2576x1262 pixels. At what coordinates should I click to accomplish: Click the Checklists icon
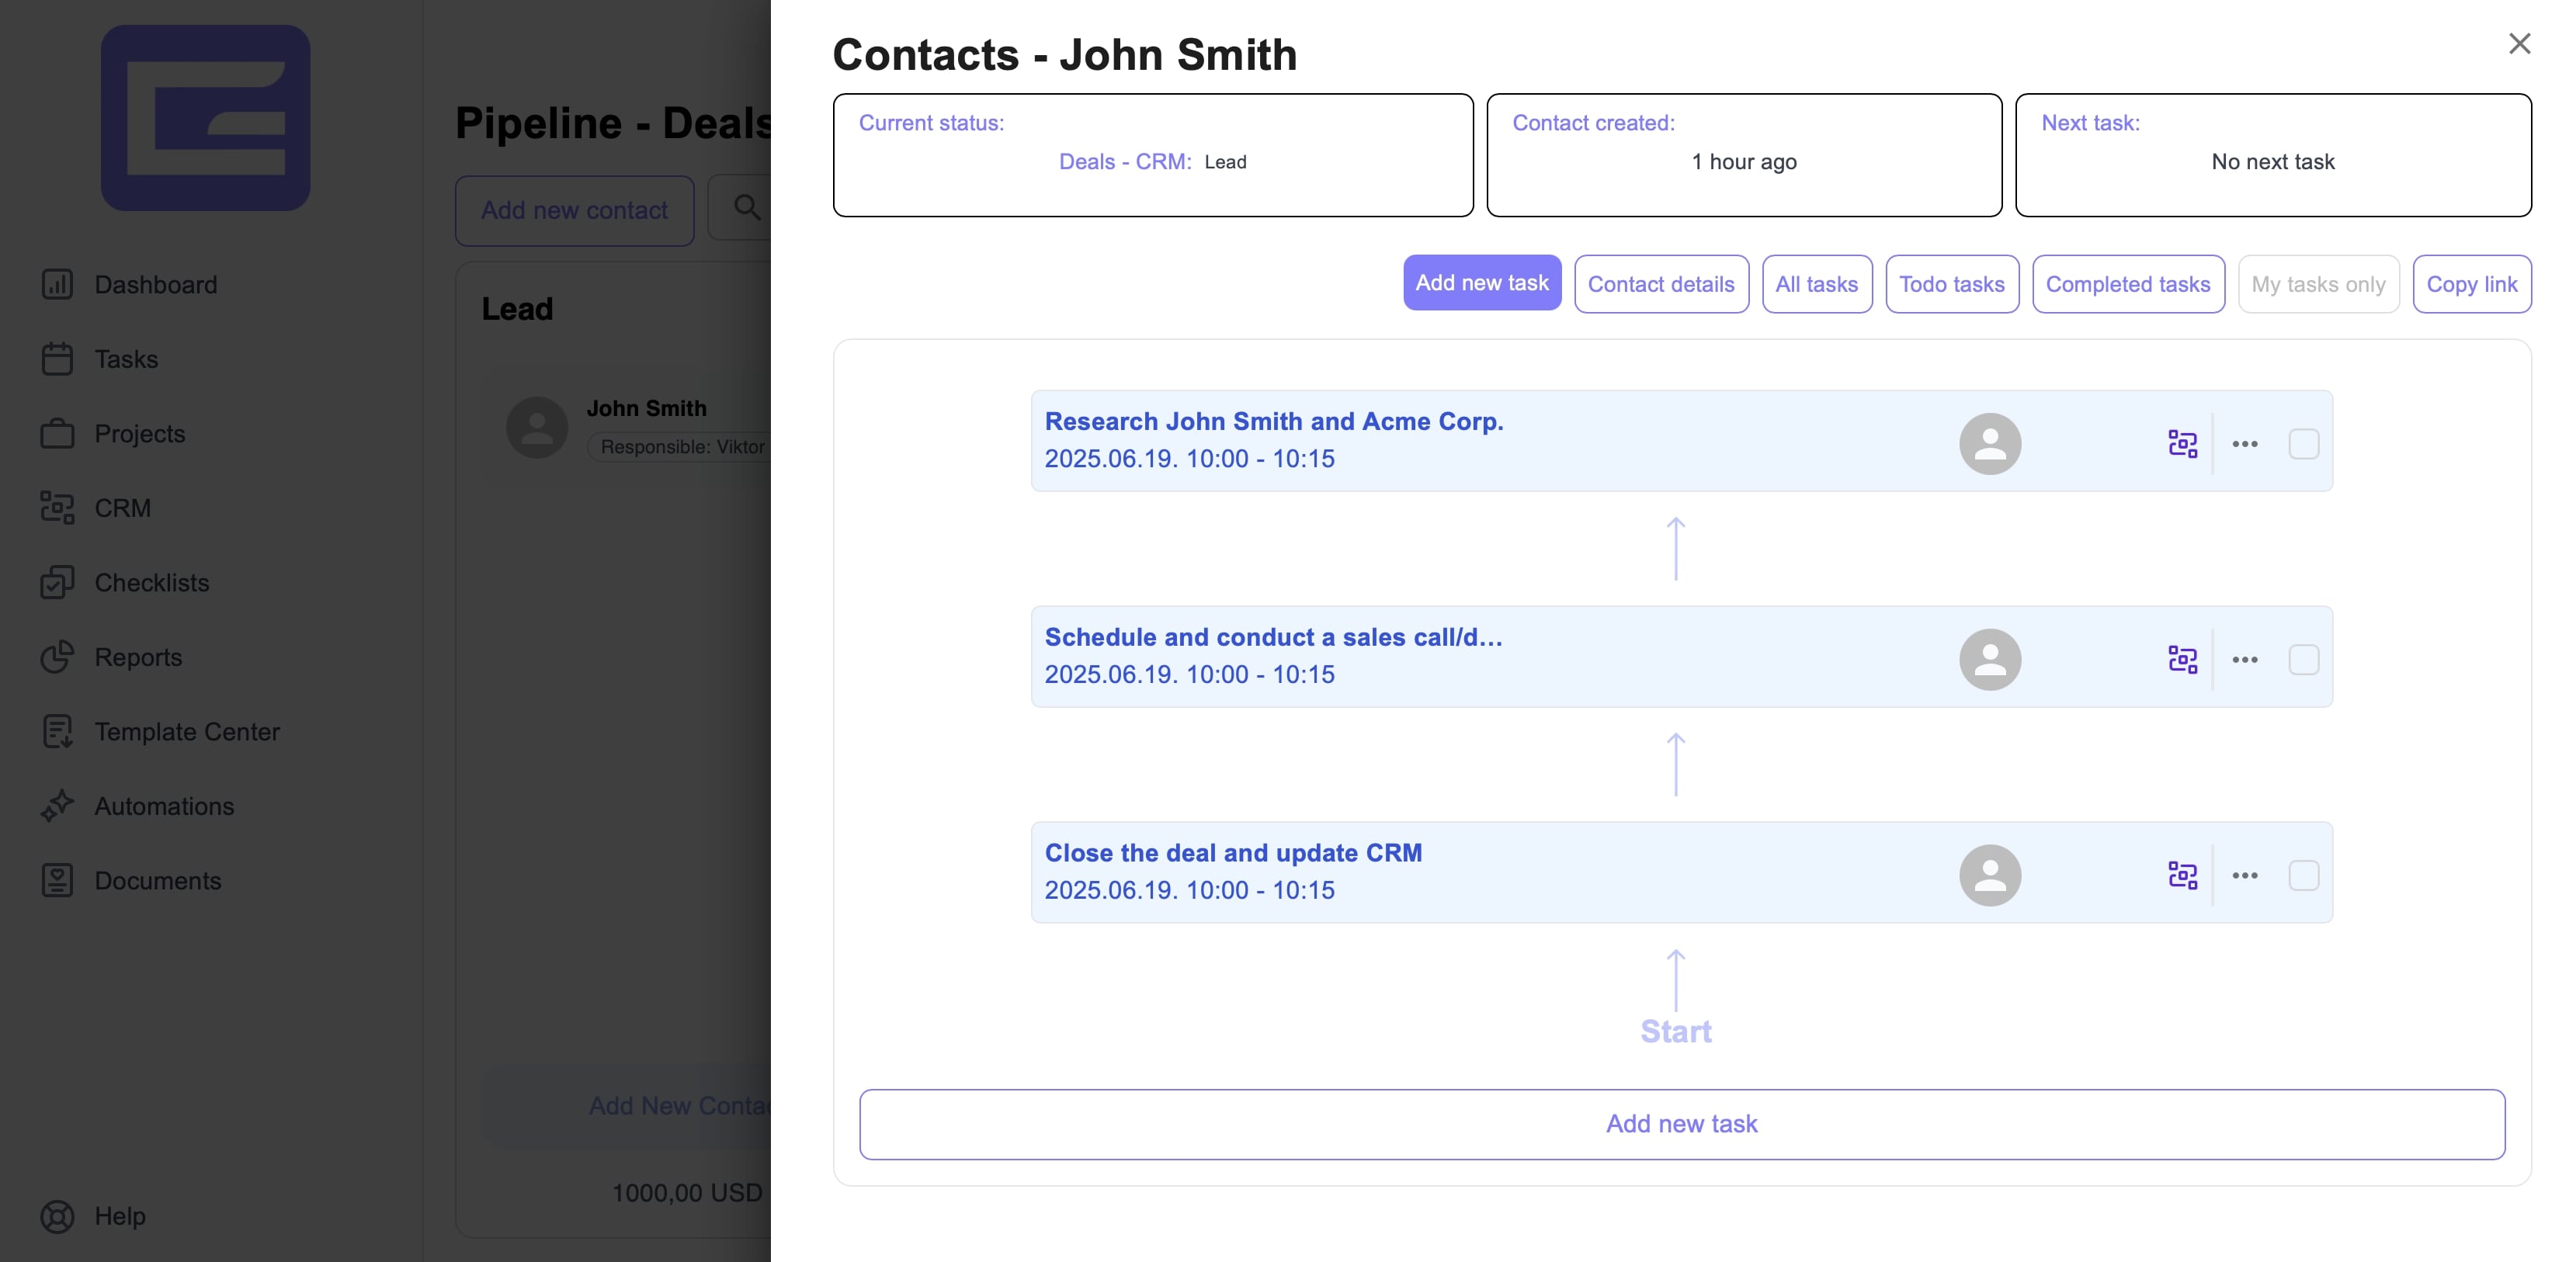(x=57, y=582)
